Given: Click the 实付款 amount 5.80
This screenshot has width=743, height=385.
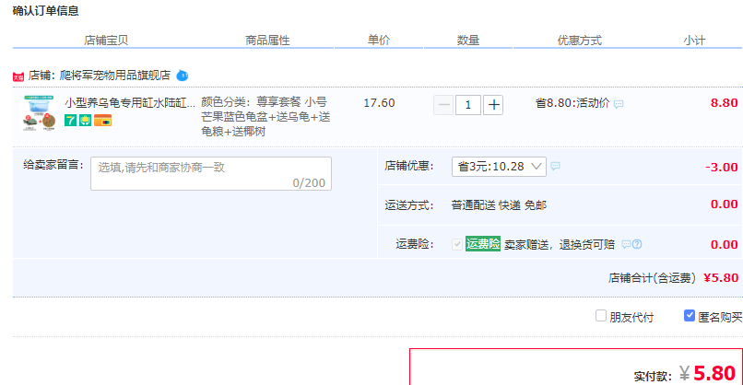Looking at the screenshot, I should point(714,374).
